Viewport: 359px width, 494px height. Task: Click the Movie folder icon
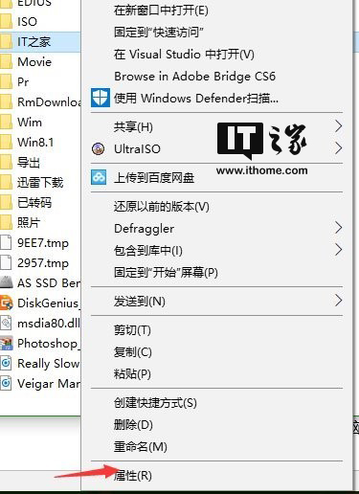click(x=6, y=62)
